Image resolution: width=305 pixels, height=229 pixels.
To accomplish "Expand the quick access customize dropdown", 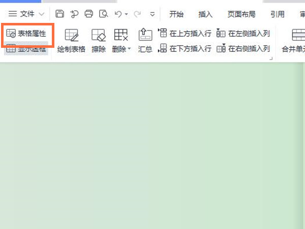I will click(152, 14).
